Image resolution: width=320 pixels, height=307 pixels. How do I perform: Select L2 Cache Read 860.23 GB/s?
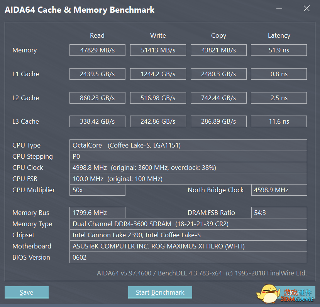(x=97, y=98)
